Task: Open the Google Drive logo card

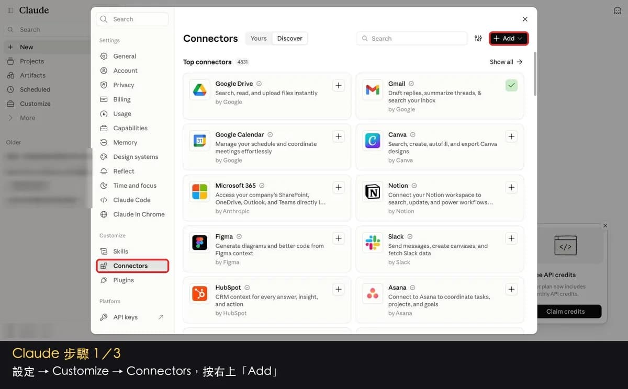Action: (199, 90)
